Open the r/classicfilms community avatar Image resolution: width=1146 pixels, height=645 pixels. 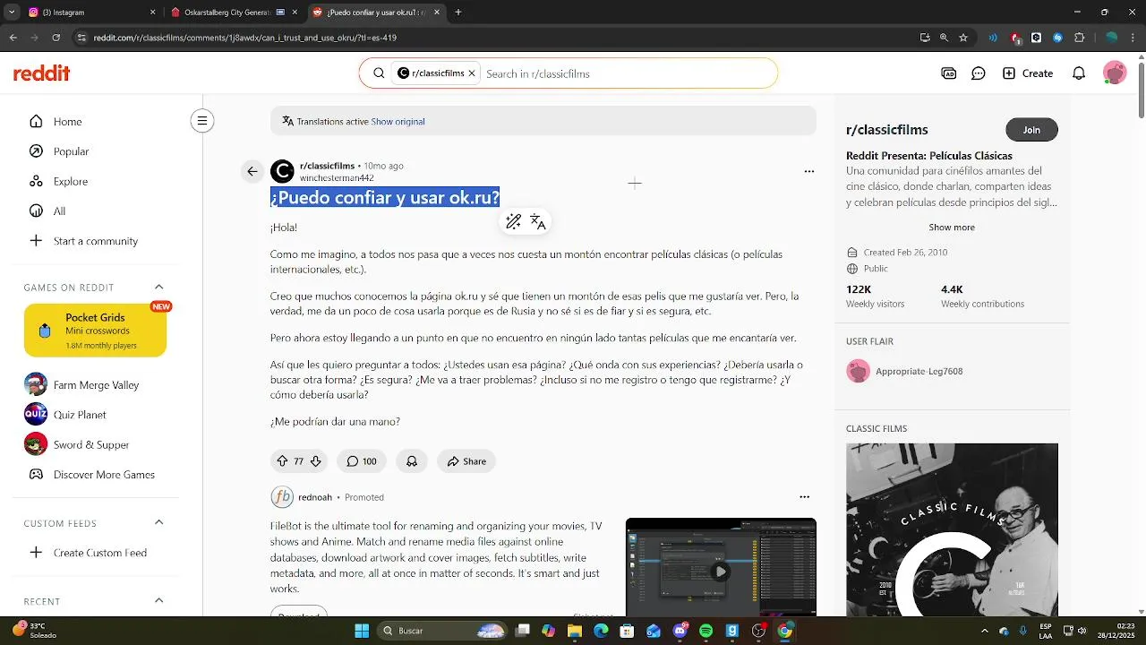(x=282, y=171)
